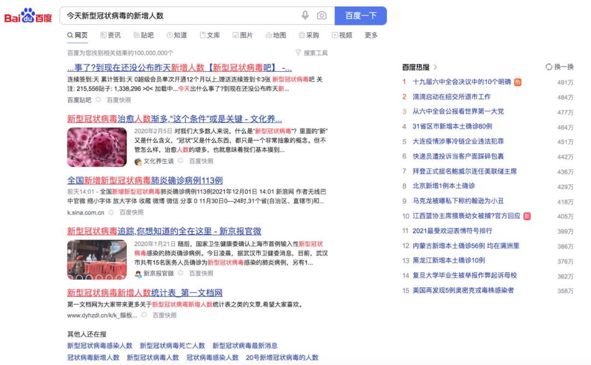Select the 网页 tab
This screenshot has width=591, height=365.
click(x=77, y=36)
